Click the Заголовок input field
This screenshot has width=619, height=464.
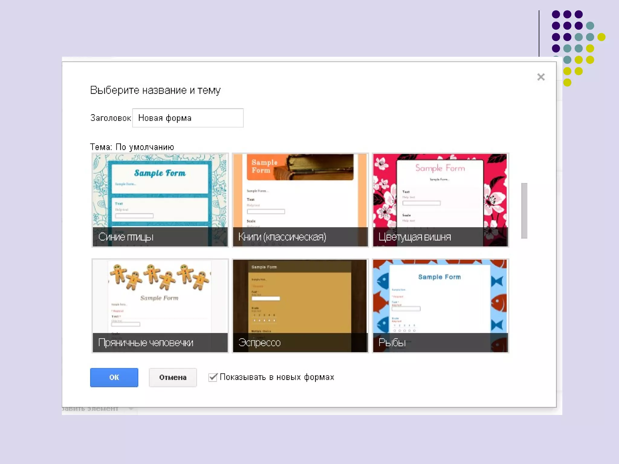188,118
